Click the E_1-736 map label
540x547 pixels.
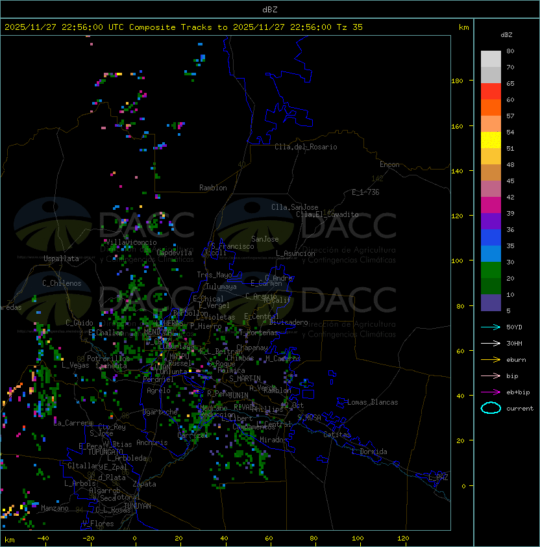pos(365,192)
